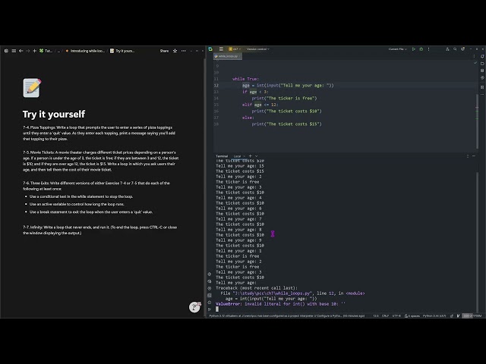486x364 pixels.
Task: Open the Problems tool window icon
Action: click(210, 303)
